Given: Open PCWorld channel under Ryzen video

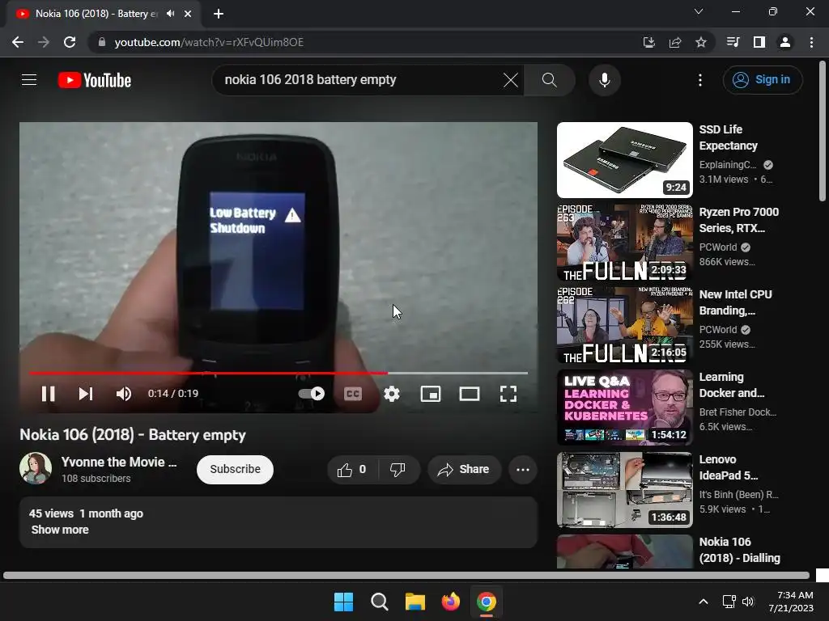Looking at the screenshot, I should coord(718,247).
